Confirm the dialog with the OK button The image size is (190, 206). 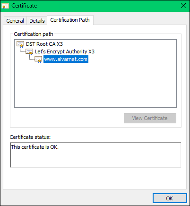(170, 198)
